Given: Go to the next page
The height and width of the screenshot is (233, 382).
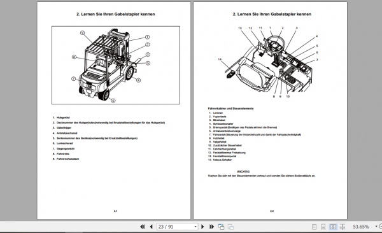Looking at the screenshot, I should [x=202, y=227].
